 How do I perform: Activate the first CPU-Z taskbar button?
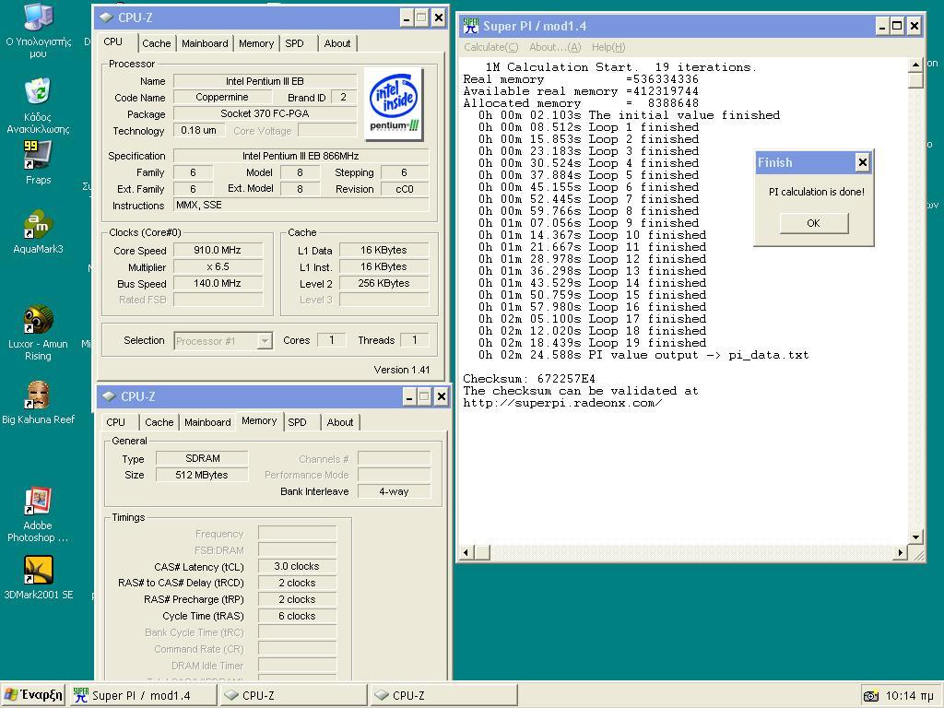tap(293, 695)
